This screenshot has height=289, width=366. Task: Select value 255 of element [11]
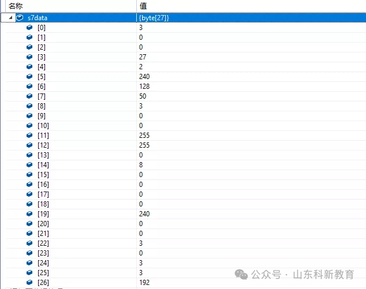144,136
